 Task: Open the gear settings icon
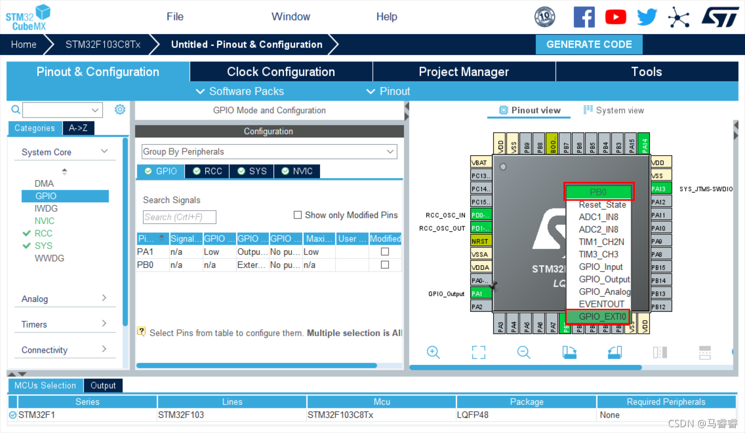pyautogui.click(x=120, y=109)
